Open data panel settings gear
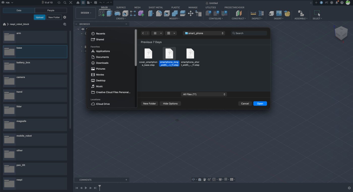This screenshot has width=353, height=192. point(65,17)
